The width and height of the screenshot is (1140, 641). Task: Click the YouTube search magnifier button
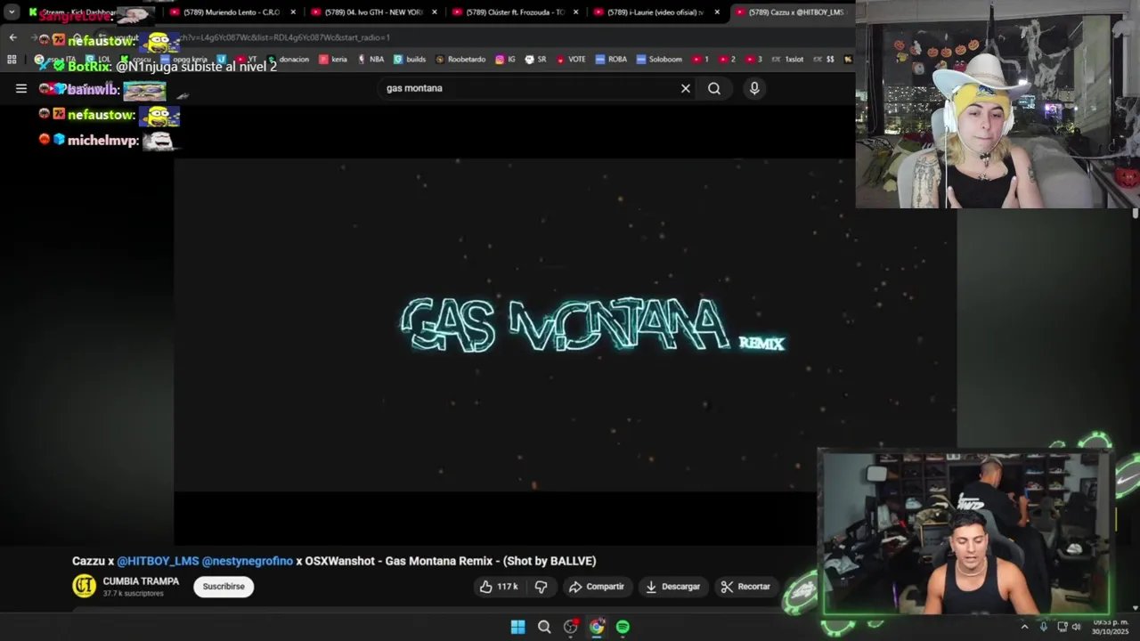point(714,88)
